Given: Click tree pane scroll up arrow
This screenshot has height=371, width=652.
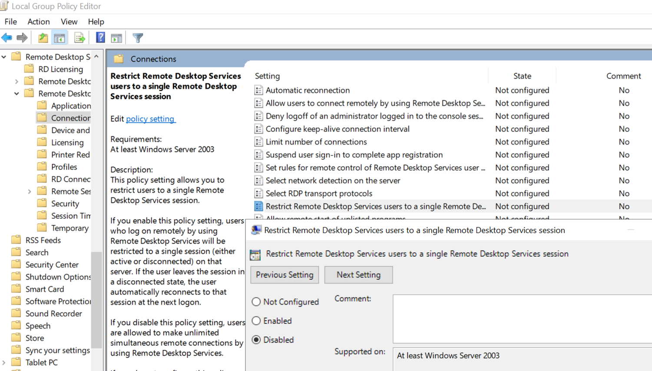Looking at the screenshot, I should coord(96,57).
